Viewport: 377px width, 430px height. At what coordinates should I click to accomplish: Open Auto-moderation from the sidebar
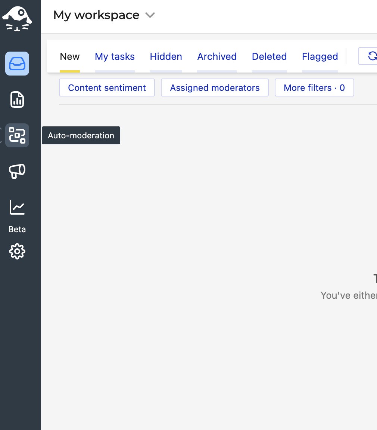pyautogui.click(x=17, y=135)
